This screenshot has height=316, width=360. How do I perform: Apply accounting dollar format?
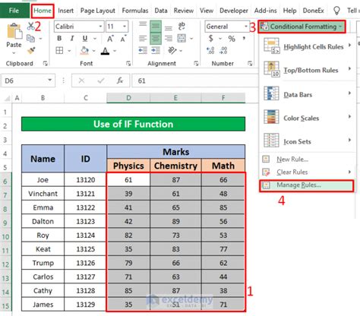[210, 39]
